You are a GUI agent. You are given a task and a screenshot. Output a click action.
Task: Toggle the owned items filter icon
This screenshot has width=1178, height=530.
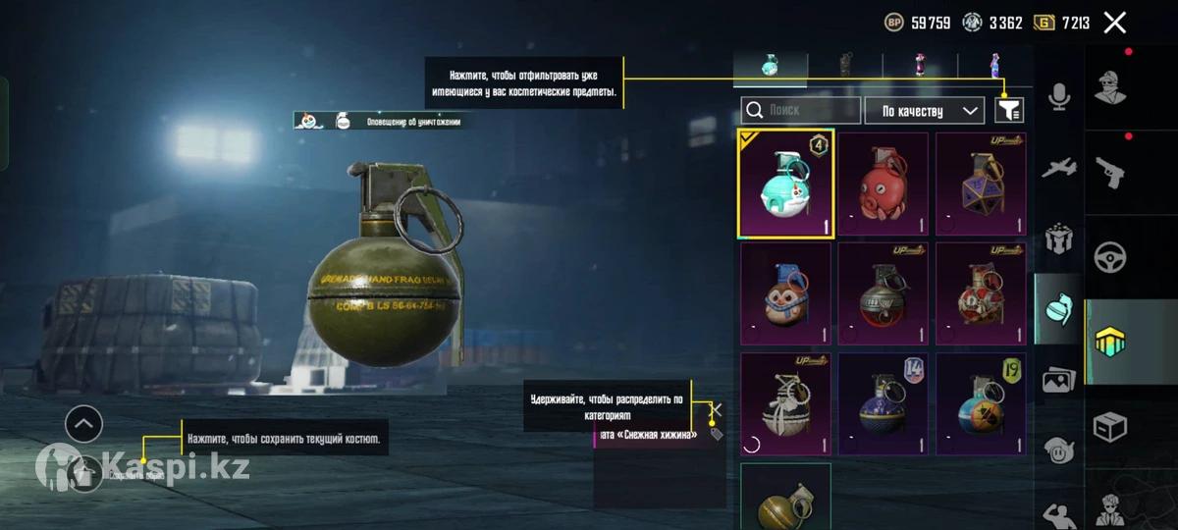point(1009,110)
